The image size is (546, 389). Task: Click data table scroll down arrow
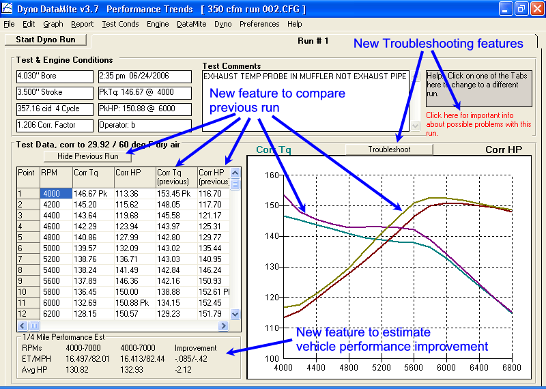coord(235,314)
